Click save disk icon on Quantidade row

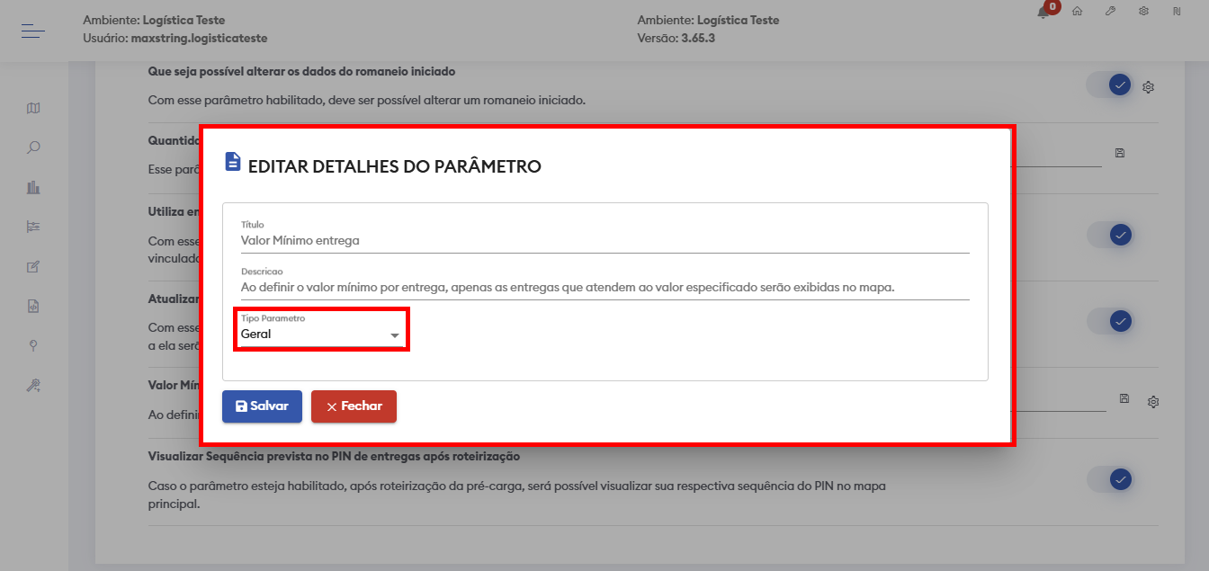pyautogui.click(x=1120, y=153)
